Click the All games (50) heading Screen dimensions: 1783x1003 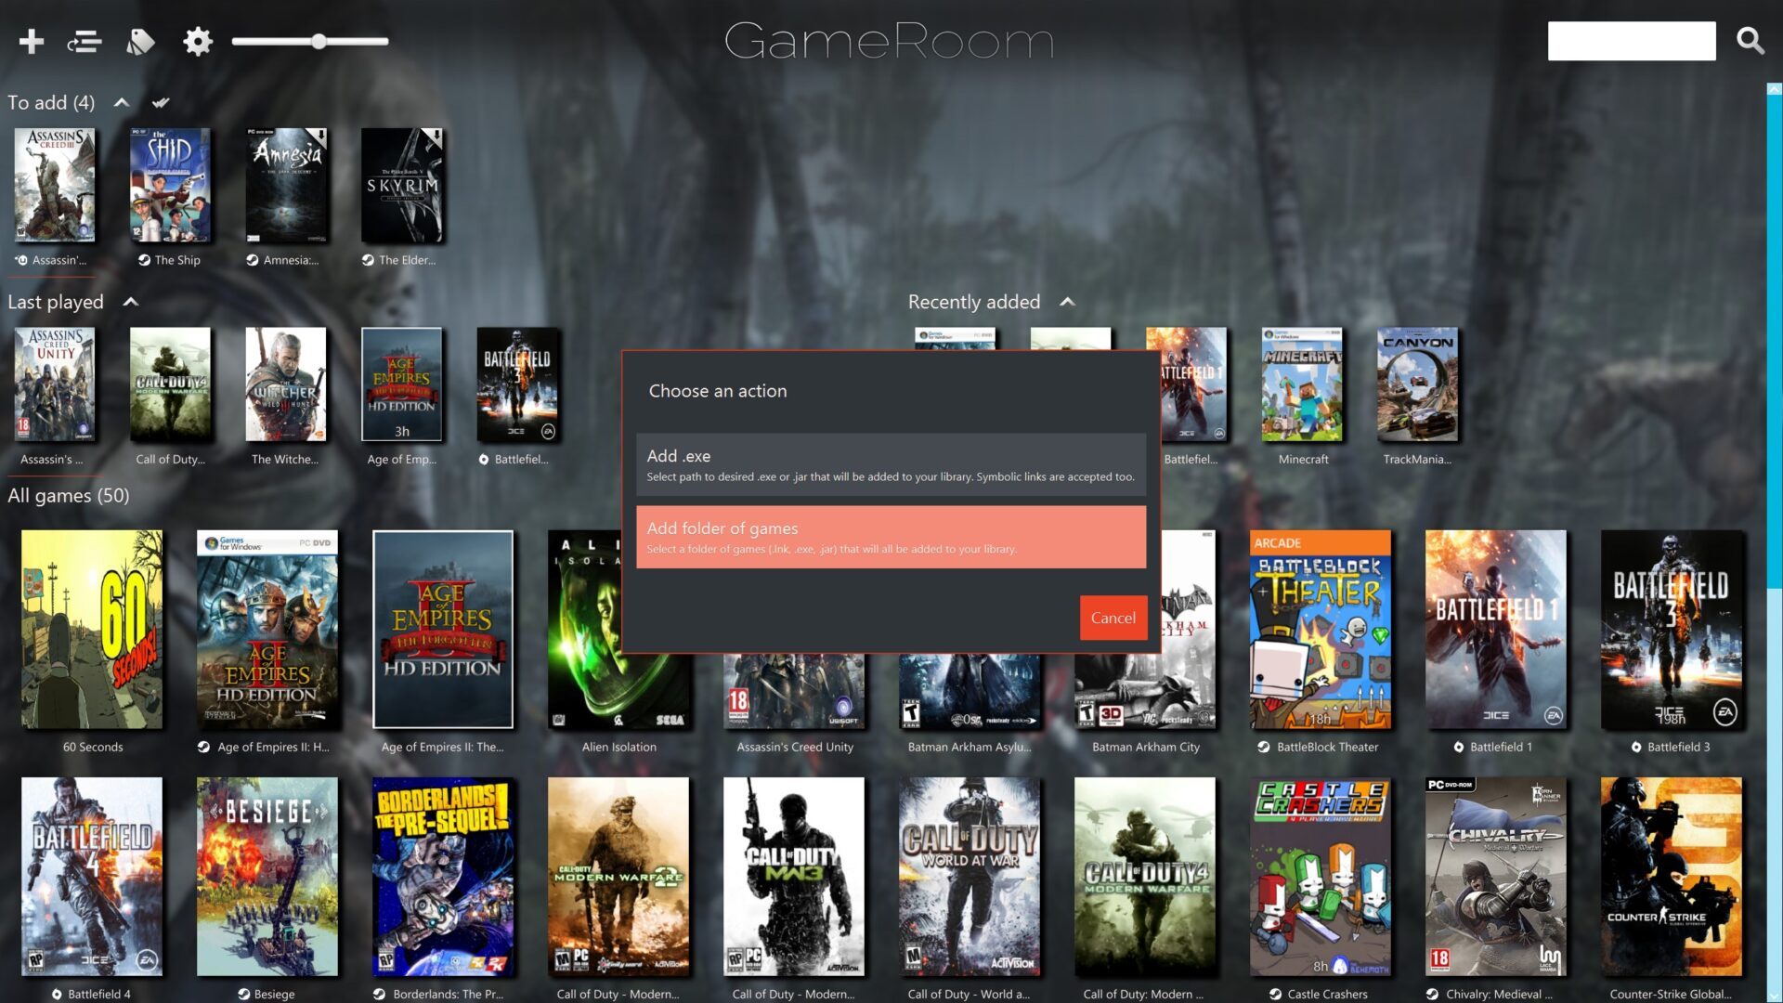(69, 495)
